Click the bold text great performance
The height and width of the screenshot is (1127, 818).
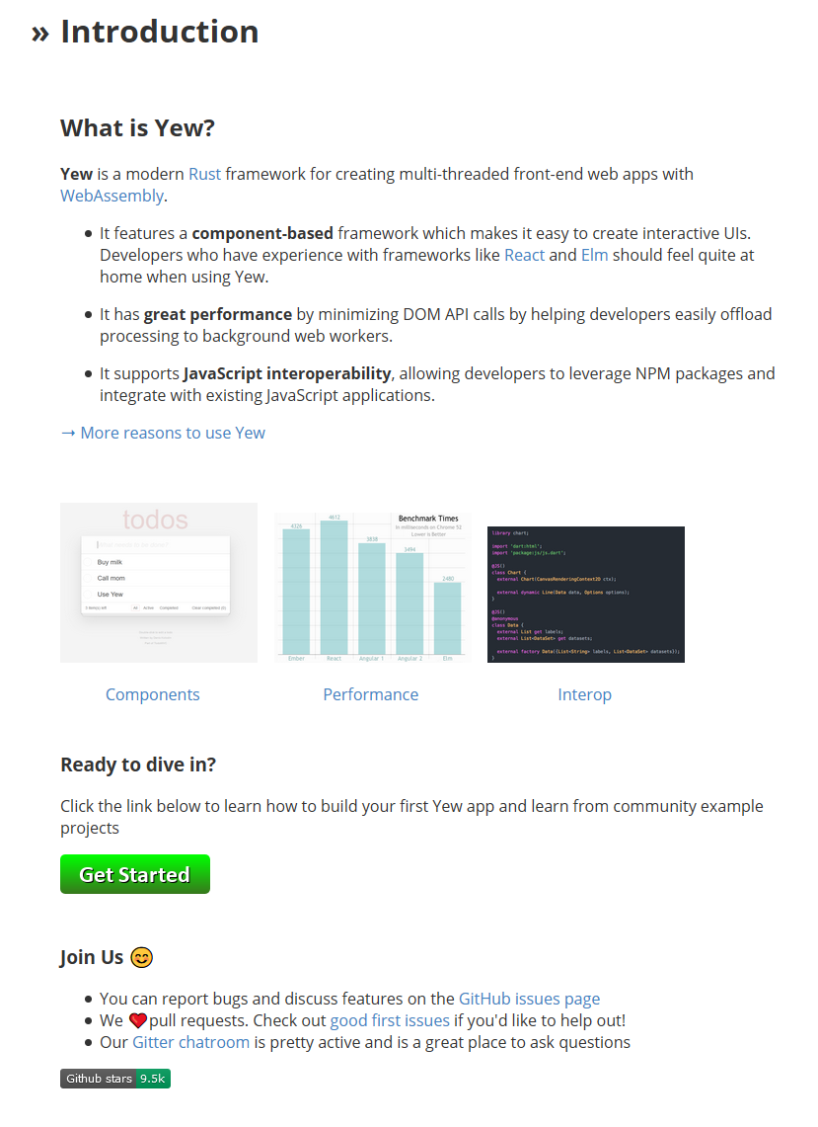coord(218,314)
